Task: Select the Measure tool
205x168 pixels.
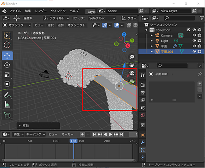Action: 7,104
